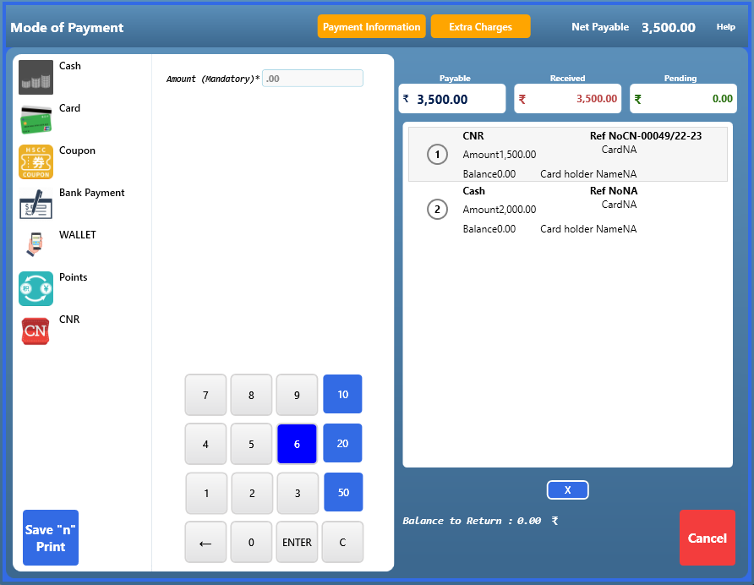Tap keypad digit 4
This screenshot has height=585, width=754.
[x=205, y=444]
